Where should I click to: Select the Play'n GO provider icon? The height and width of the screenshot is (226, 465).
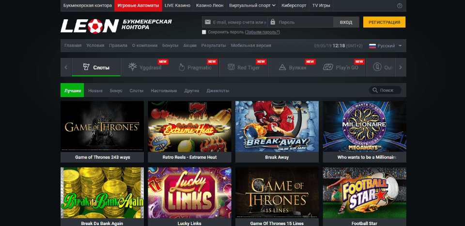[x=328, y=68]
